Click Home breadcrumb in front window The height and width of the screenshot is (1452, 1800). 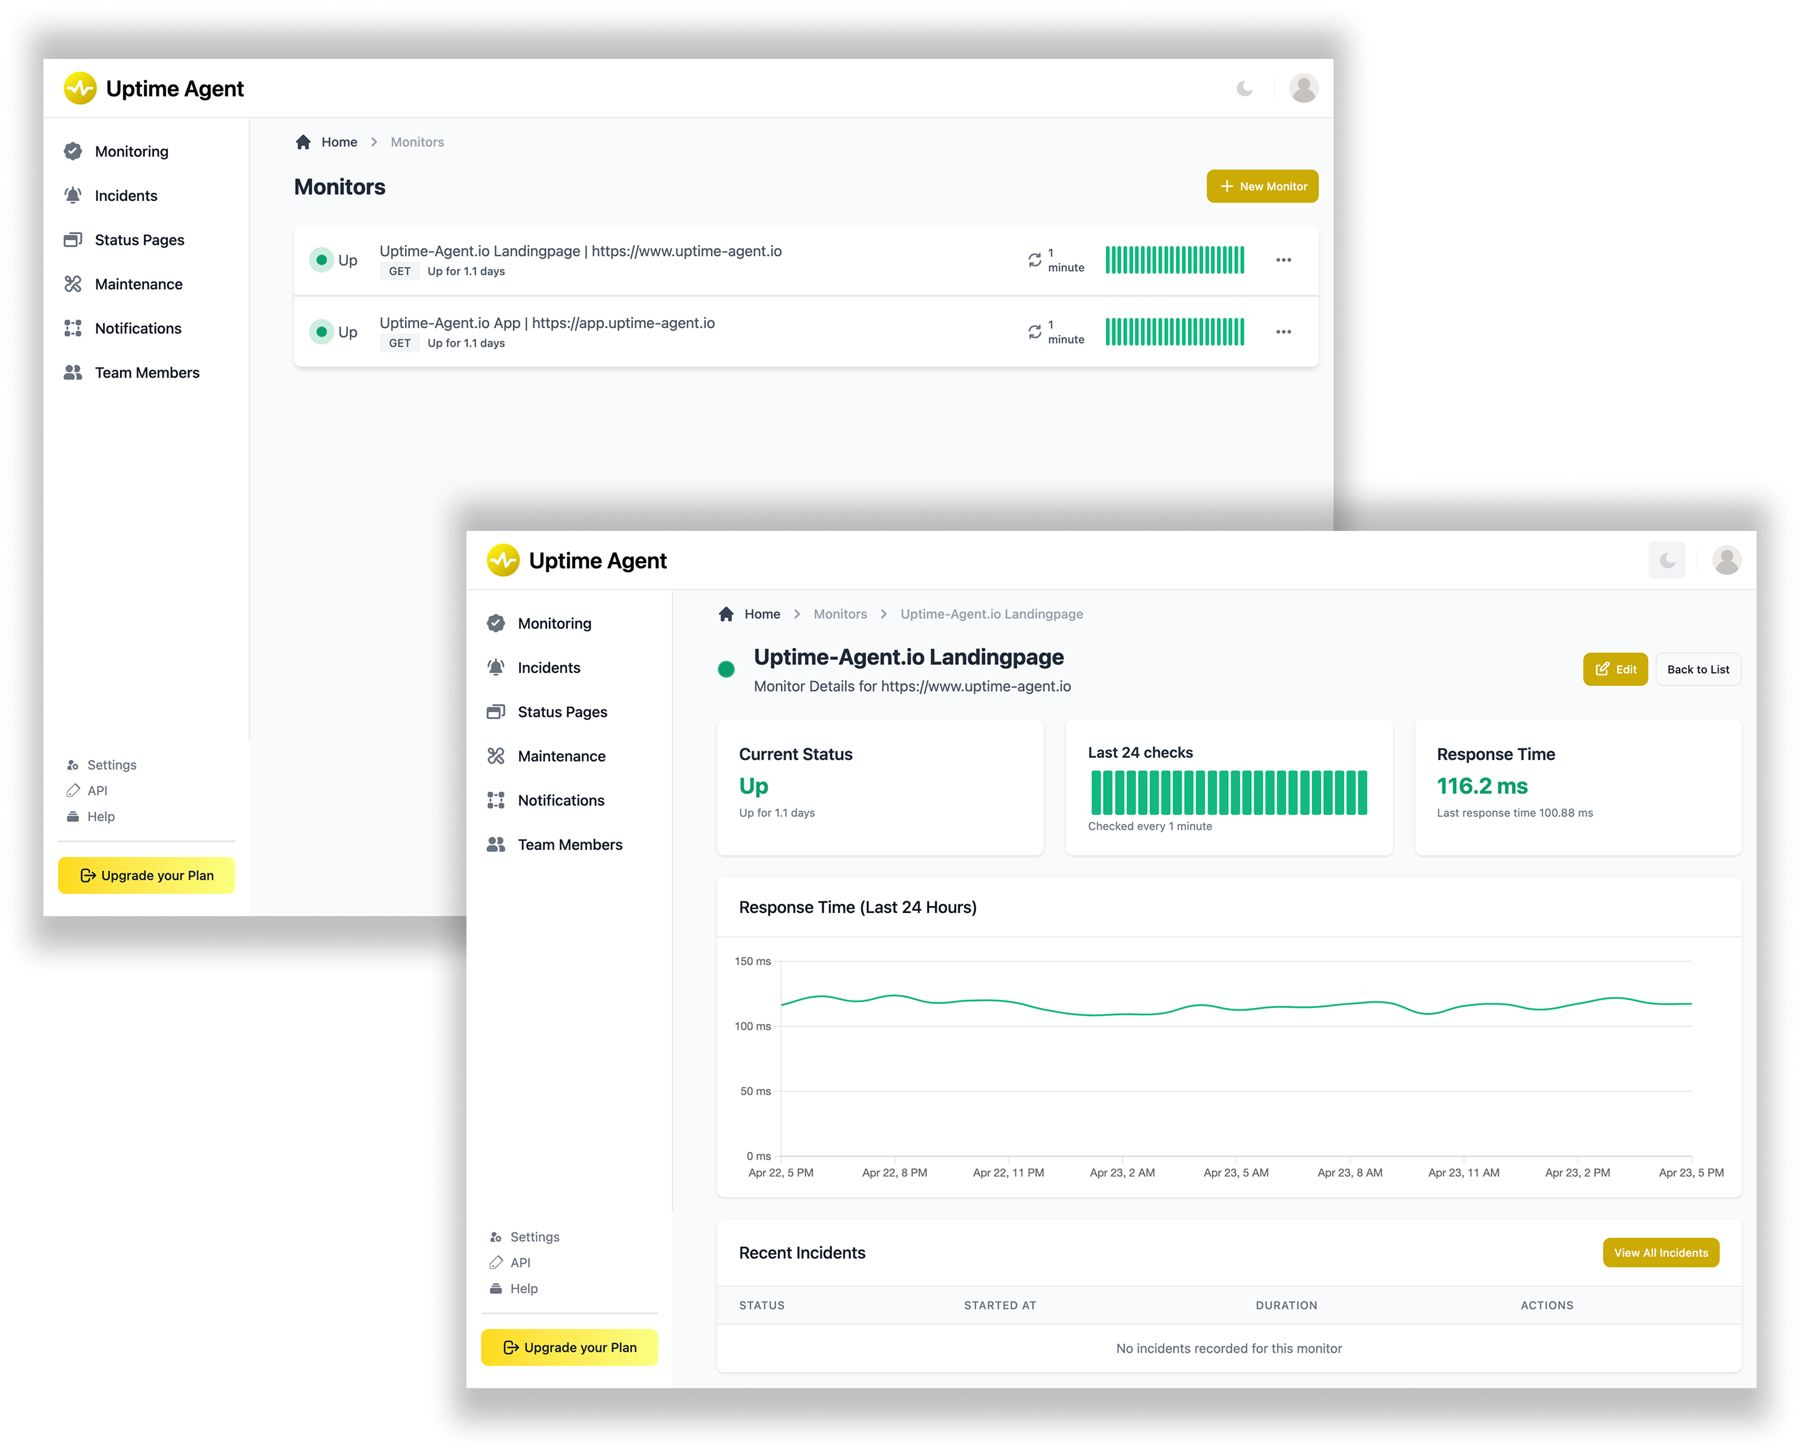point(749,614)
